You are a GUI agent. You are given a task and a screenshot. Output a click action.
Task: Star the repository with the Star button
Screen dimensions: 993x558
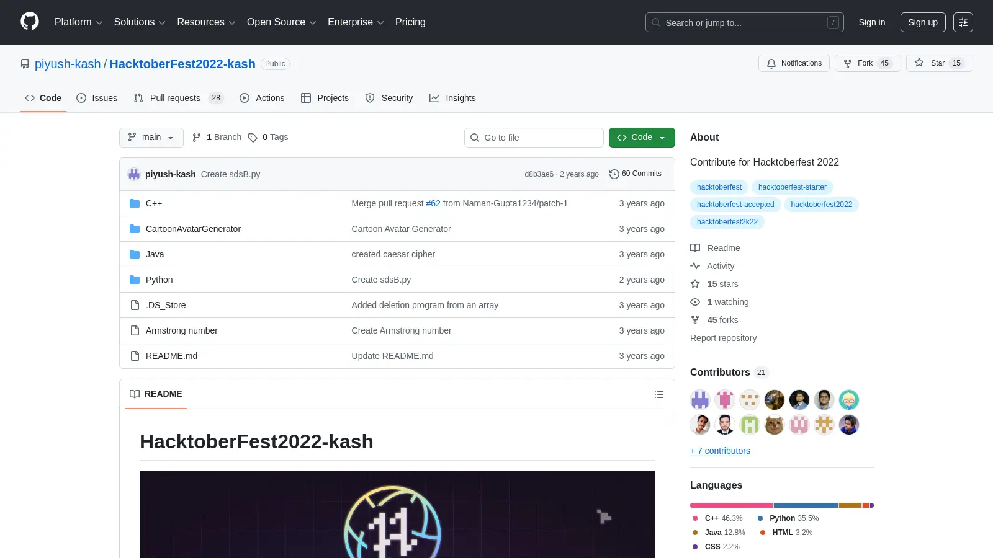coord(940,63)
